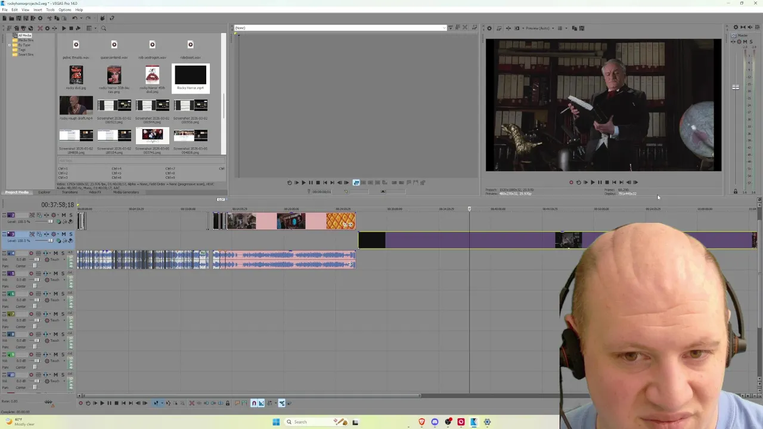Open Touch automation dropdown on audio track 4

click(x=64, y=259)
